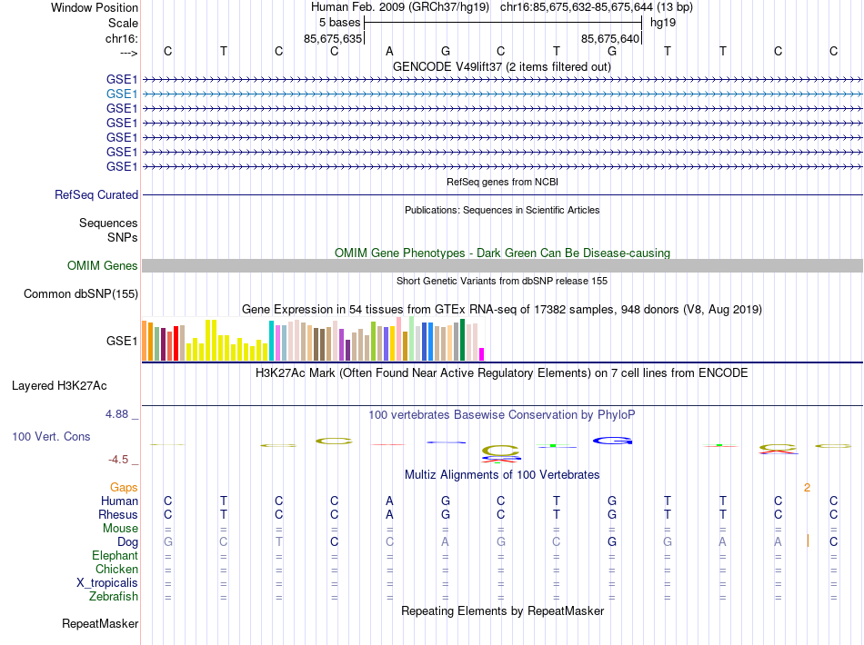Open the GTEx 'Gene Expression in 54 tissues' title
864x645 pixels.
click(502, 309)
